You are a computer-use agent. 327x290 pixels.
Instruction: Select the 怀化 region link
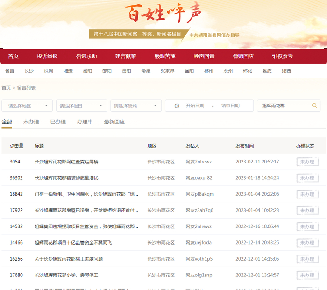(248, 71)
